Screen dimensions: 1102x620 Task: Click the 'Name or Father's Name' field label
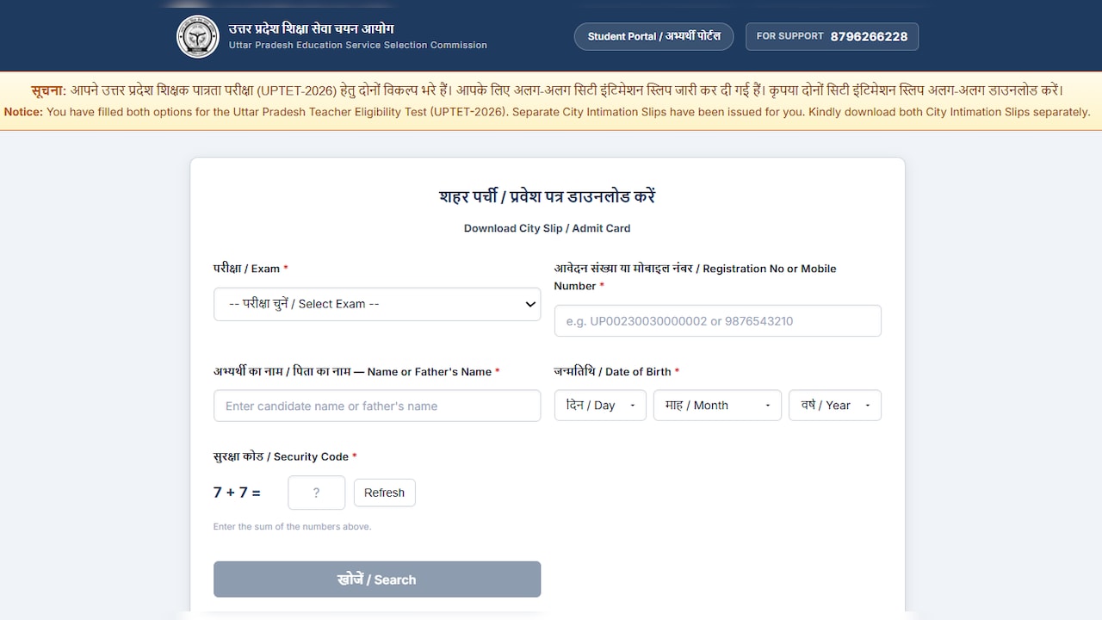tap(356, 371)
